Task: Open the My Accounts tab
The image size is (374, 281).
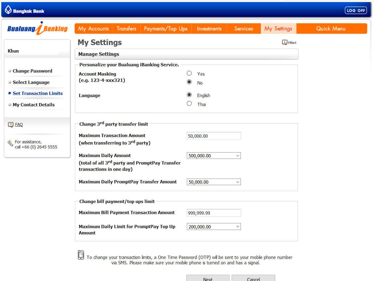Action: pyautogui.click(x=93, y=29)
